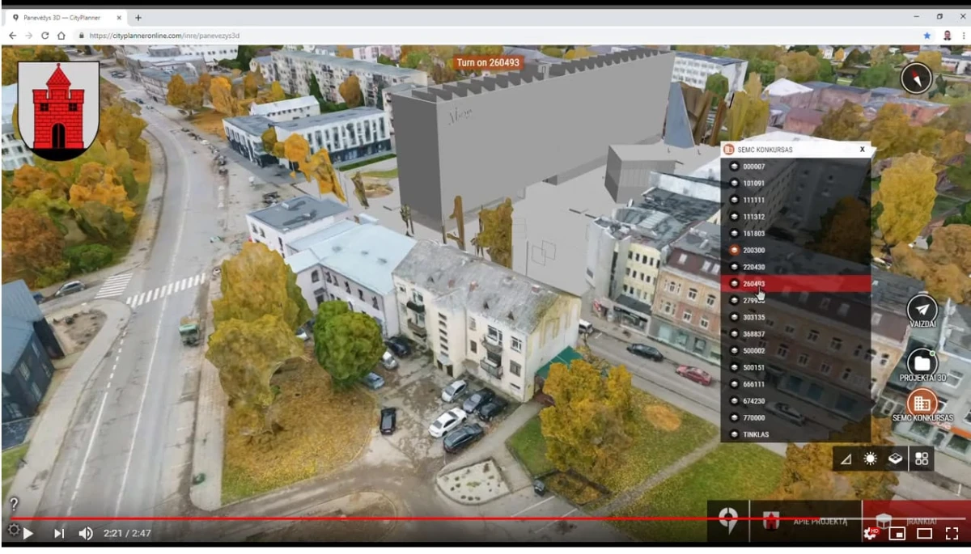The width and height of the screenshot is (971, 554).
Task: Enter fullscreen video mode
Action: tap(952, 533)
